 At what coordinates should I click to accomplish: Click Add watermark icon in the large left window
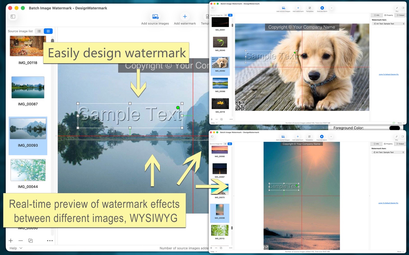185,17
